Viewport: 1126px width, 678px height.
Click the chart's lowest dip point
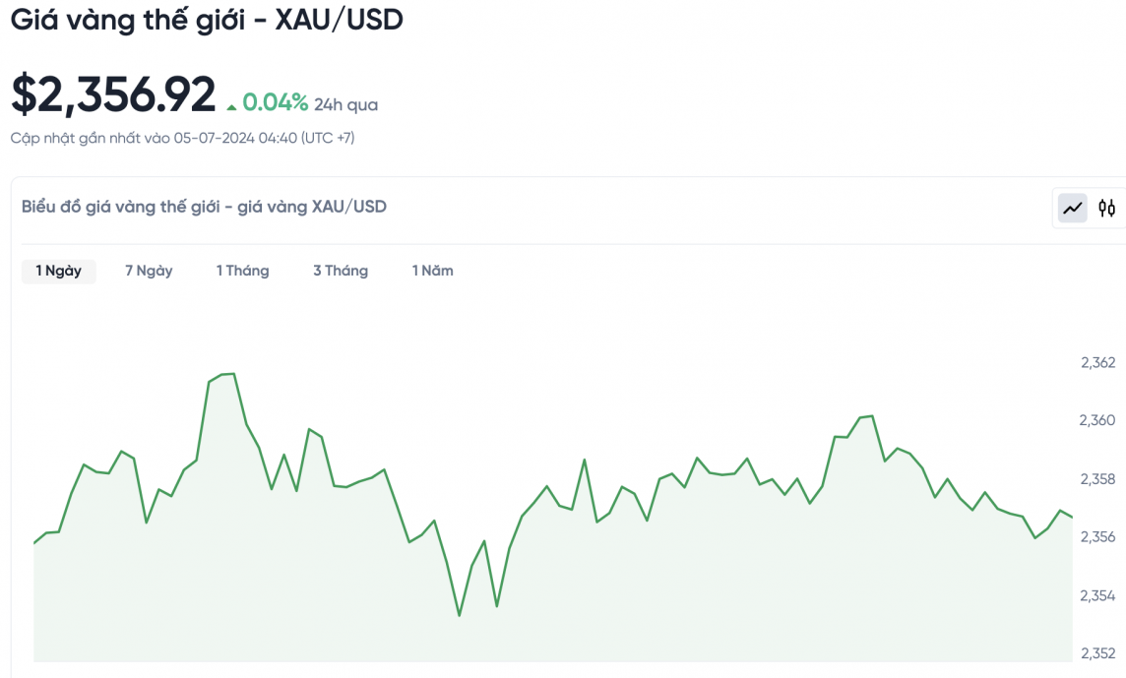[x=460, y=616]
